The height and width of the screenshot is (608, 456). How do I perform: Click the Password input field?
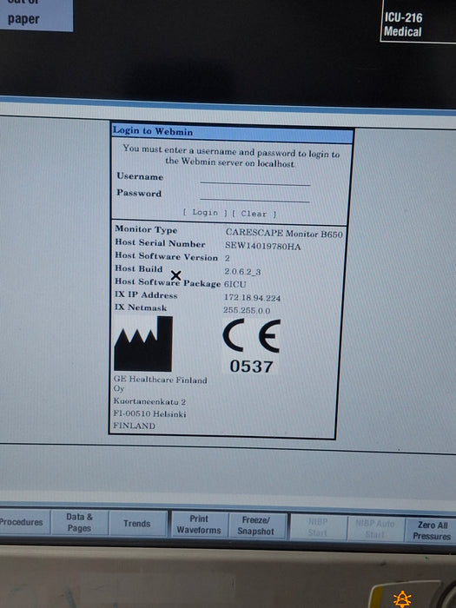pos(254,196)
